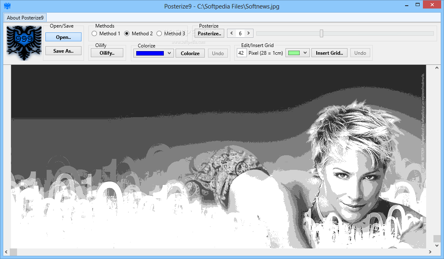Click the Save As.. button
This screenshot has width=444, height=259.
[x=63, y=51]
